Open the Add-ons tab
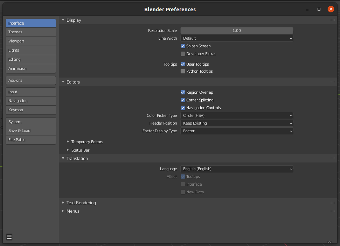The image size is (340, 246). 31,80
